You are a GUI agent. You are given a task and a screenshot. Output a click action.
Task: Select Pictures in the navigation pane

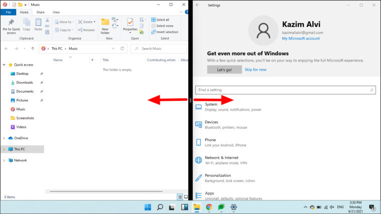point(22,100)
